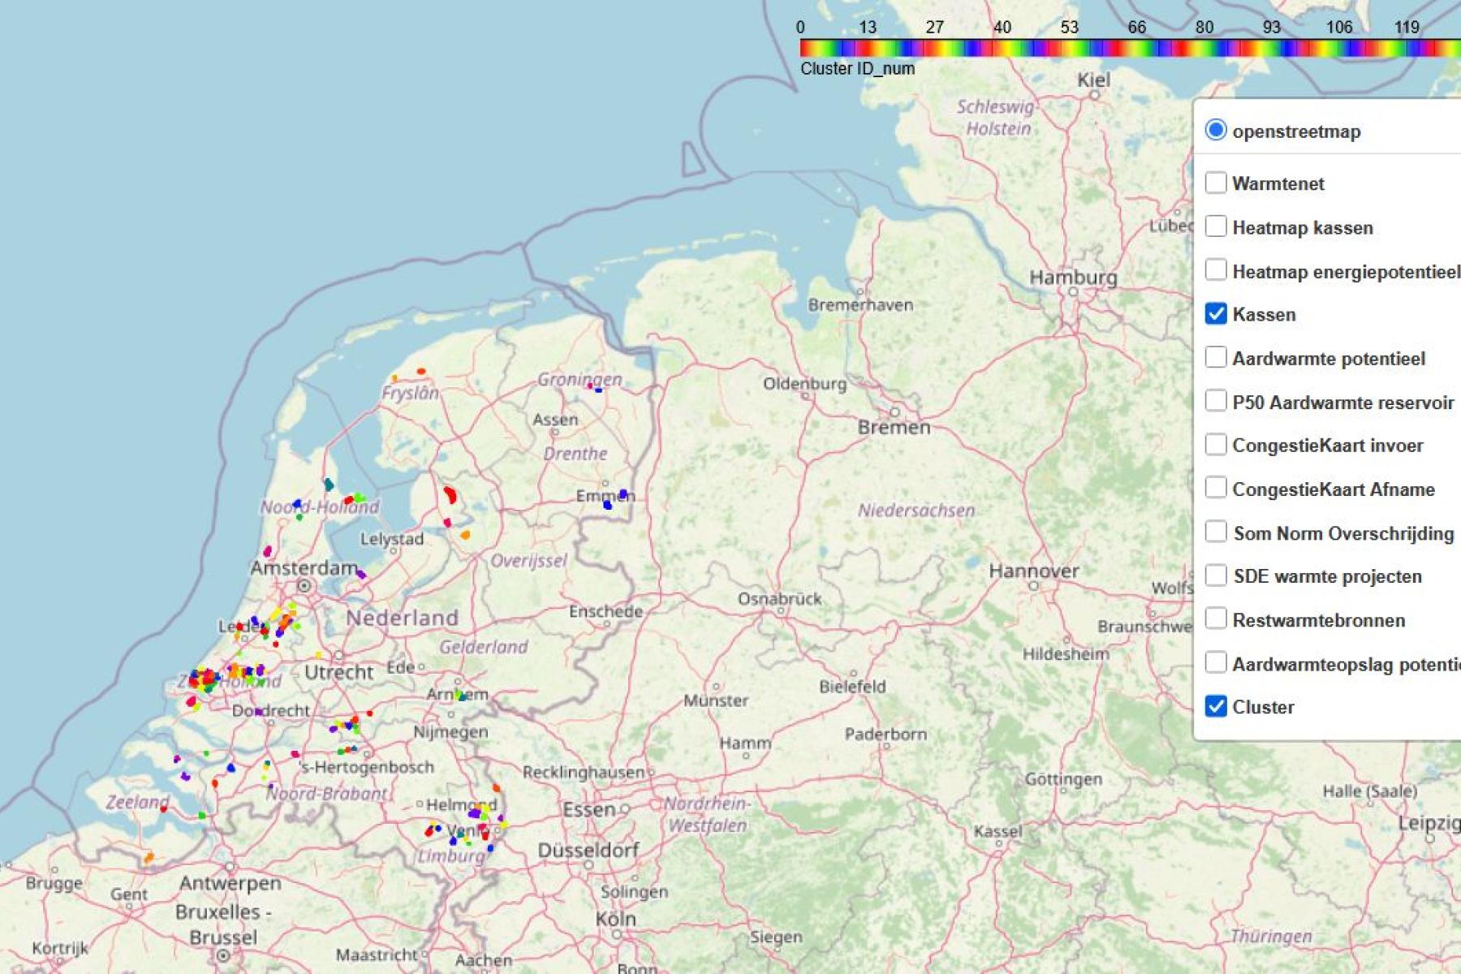Enable Aardwarmte potentieel layer

pos(1215,358)
